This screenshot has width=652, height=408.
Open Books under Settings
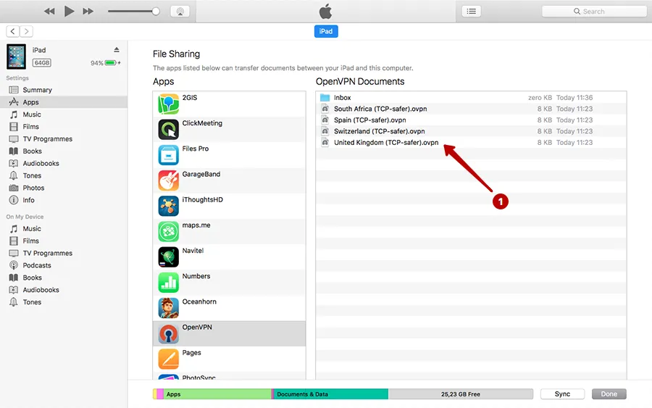[64, 151]
